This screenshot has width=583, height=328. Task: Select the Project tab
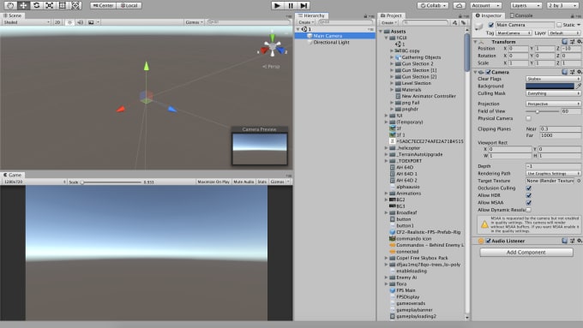point(391,15)
